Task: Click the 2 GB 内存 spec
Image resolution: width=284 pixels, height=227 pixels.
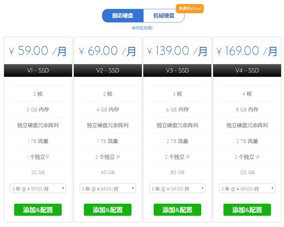Action: 38,109
